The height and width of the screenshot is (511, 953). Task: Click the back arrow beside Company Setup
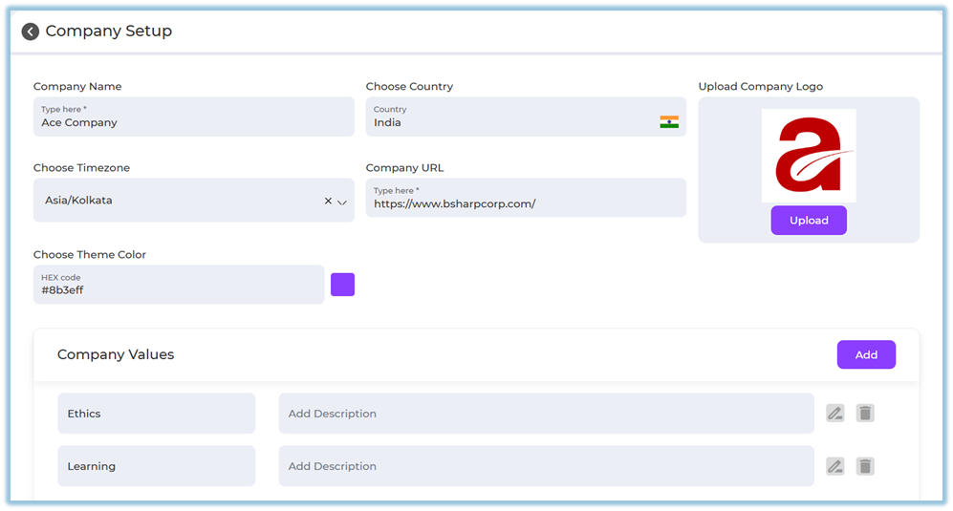tap(31, 32)
